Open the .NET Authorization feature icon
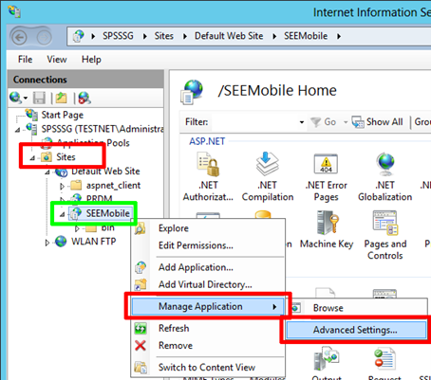This screenshot has height=380, width=431. point(208,164)
